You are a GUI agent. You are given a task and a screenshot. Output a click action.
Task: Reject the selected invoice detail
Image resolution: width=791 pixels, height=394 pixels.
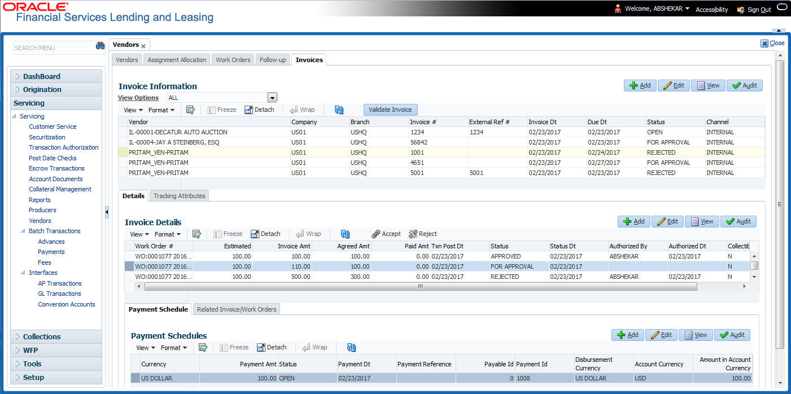(x=423, y=234)
